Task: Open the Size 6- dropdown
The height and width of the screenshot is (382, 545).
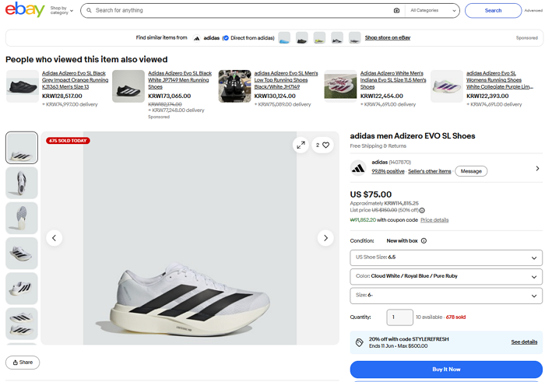Action: coord(446,296)
